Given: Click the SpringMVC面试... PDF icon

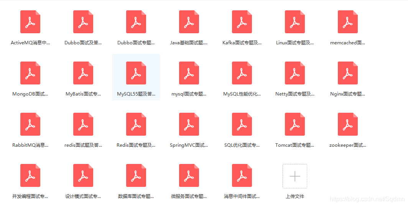Looking at the screenshot, I should tap(189, 124).
